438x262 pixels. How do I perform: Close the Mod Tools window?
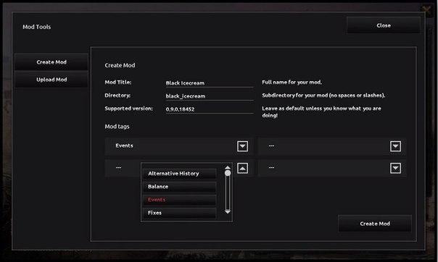384,25
